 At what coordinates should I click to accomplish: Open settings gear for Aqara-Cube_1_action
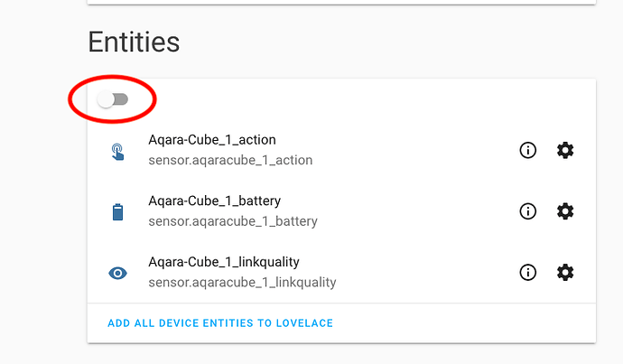click(565, 151)
